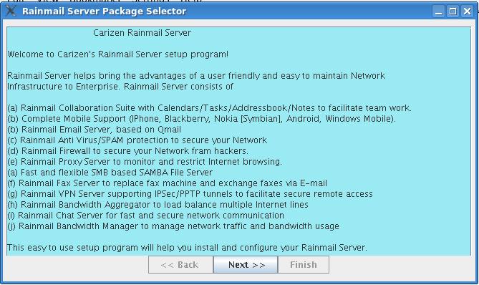Click the Rainmail Bandwidth Aggregator line
The image size is (479, 285).
[x=158, y=205]
